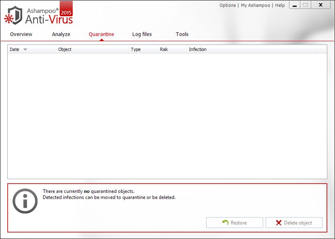The width and height of the screenshot is (335, 239).
Task: Sort by the Infection column header
Action: click(251, 49)
